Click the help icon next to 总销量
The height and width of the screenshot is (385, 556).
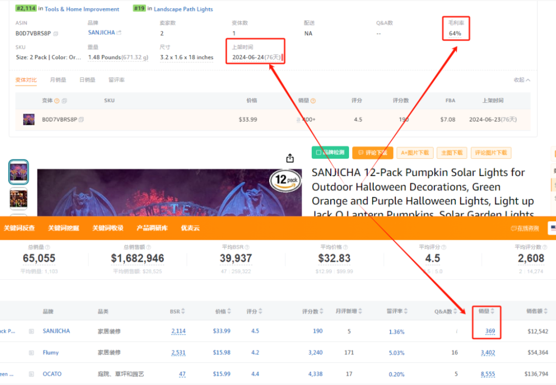[x=48, y=247]
